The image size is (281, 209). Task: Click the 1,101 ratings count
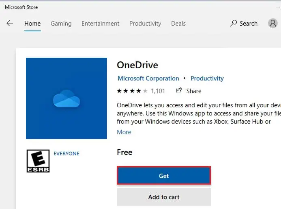click(158, 91)
